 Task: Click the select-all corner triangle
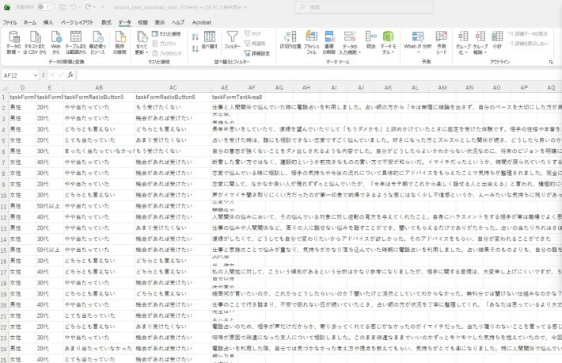point(4,87)
